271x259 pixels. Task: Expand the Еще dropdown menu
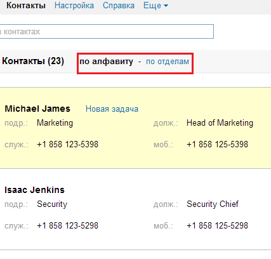[x=155, y=6]
